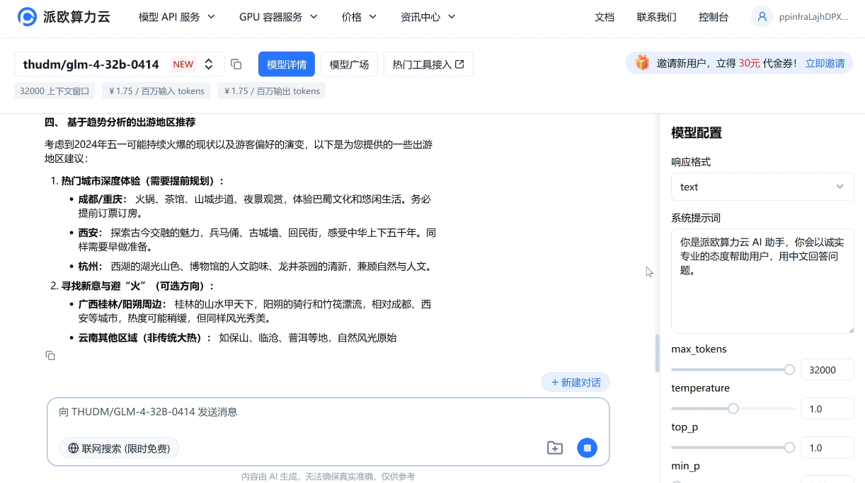Open the thudm/glm-4-32b-0414 model selector
865x483 pixels.
[x=119, y=64]
